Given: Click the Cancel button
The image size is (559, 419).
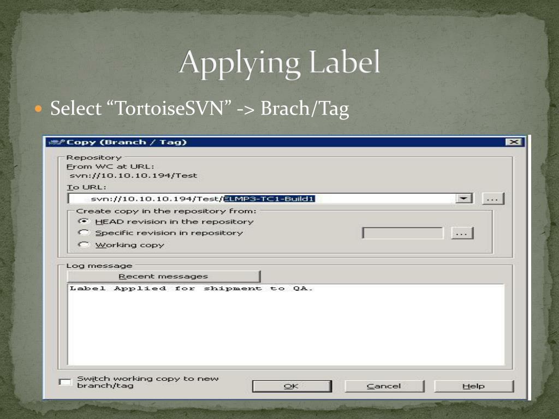Looking at the screenshot, I should point(384,386).
